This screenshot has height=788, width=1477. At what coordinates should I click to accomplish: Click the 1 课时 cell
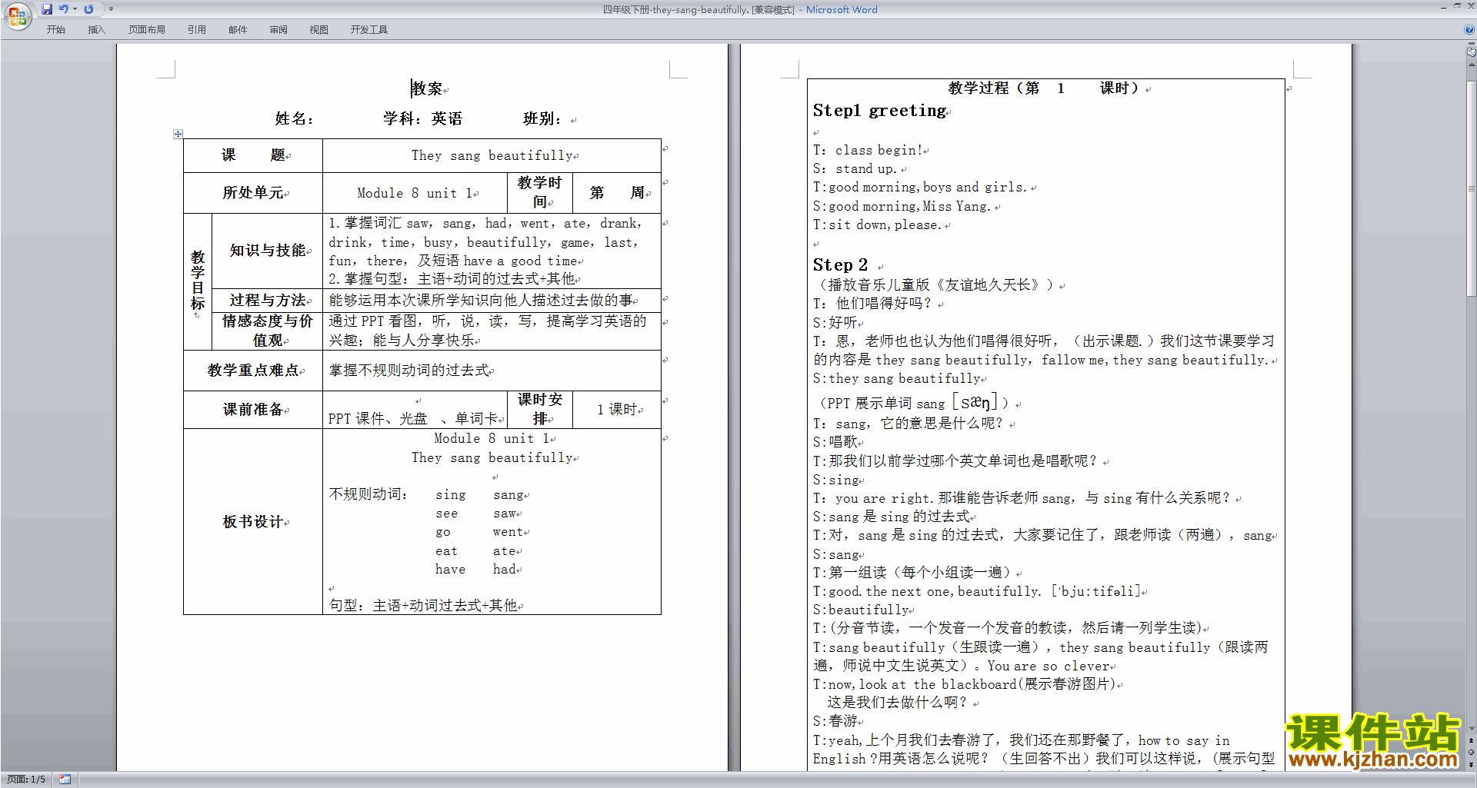point(617,410)
